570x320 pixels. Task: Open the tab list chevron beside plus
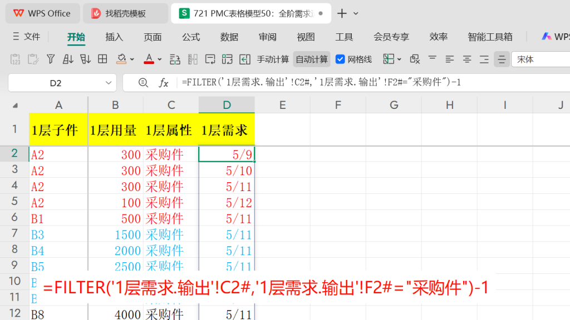(x=356, y=13)
